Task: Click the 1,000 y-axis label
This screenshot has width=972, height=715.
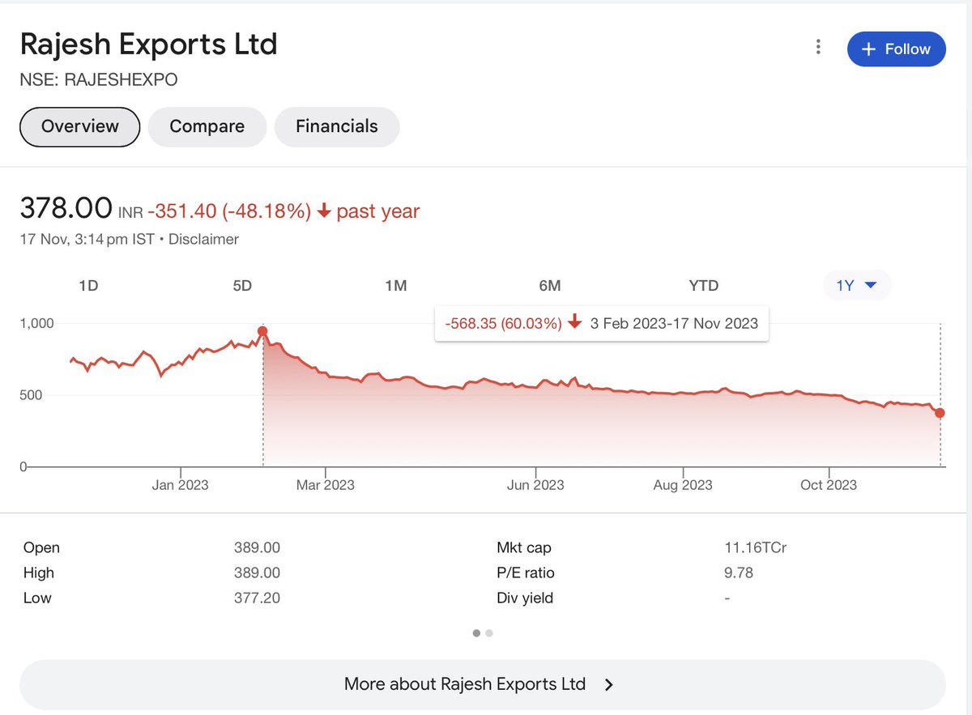Action: tap(36, 323)
